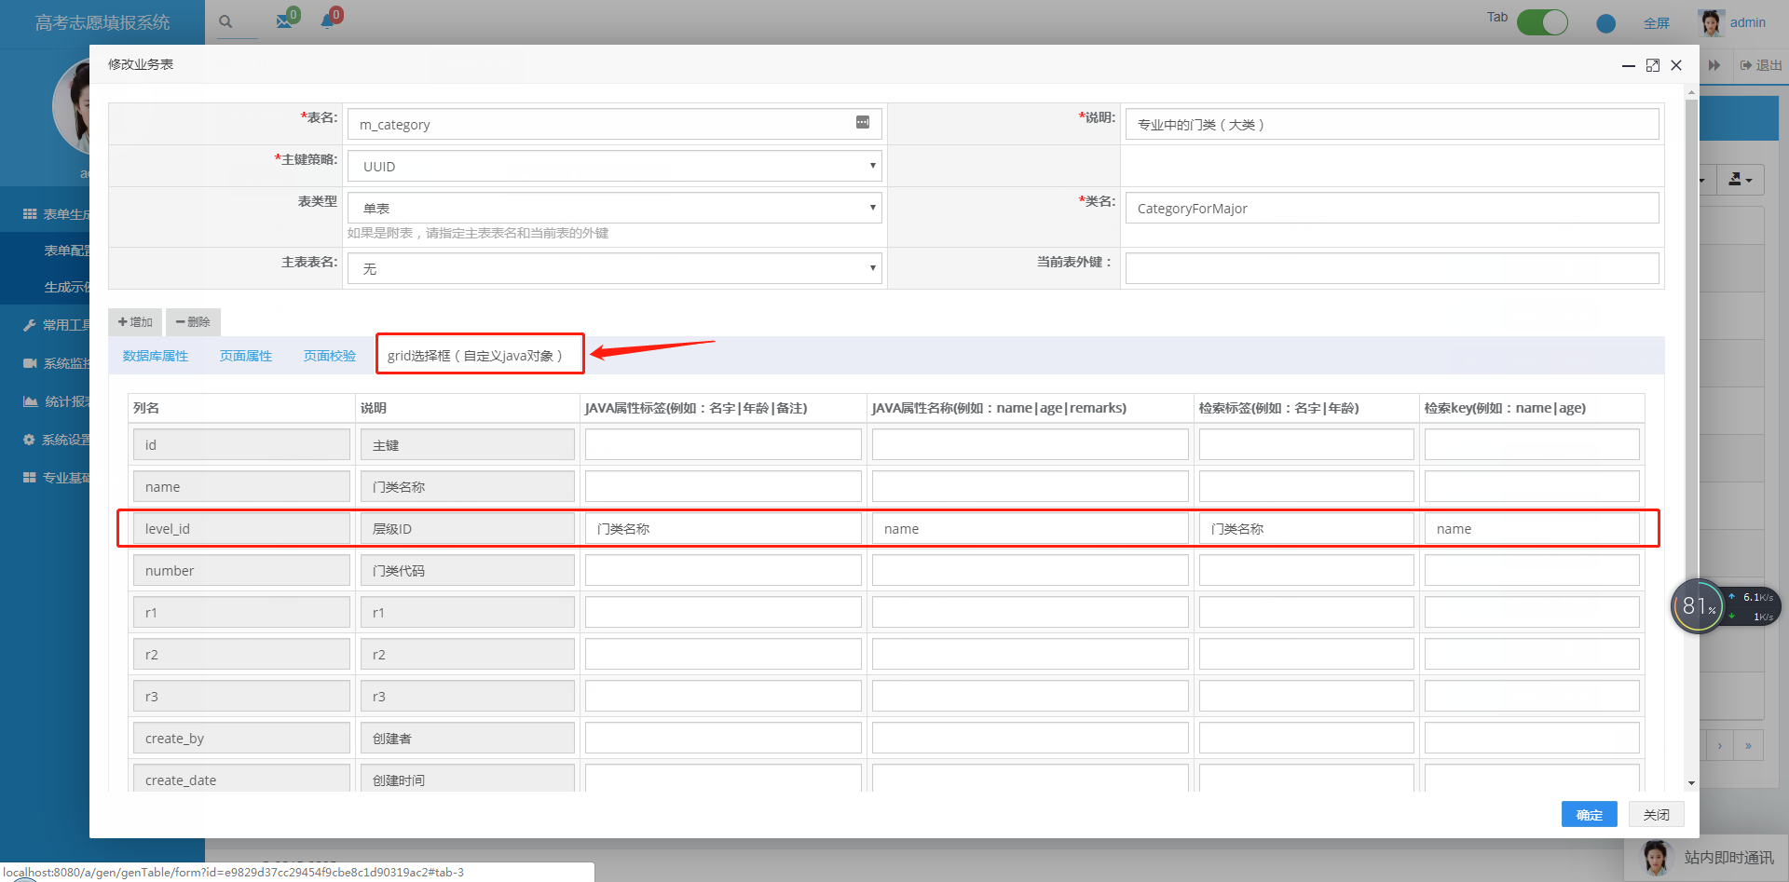Image resolution: width=1789 pixels, height=882 pixels.
Task: Click the 全屏 fullscreen link
Action: pyautogui.click(x=1656, y=23)
